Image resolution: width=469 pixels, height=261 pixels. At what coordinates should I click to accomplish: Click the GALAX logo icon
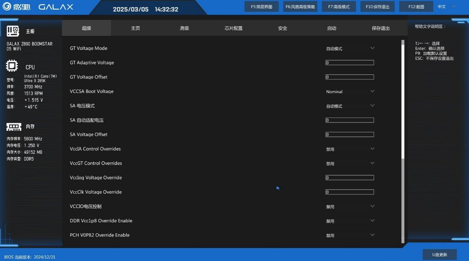click(x=7, y=7)
